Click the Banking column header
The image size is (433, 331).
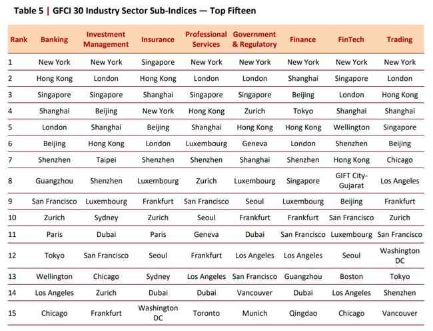(54, 39)
